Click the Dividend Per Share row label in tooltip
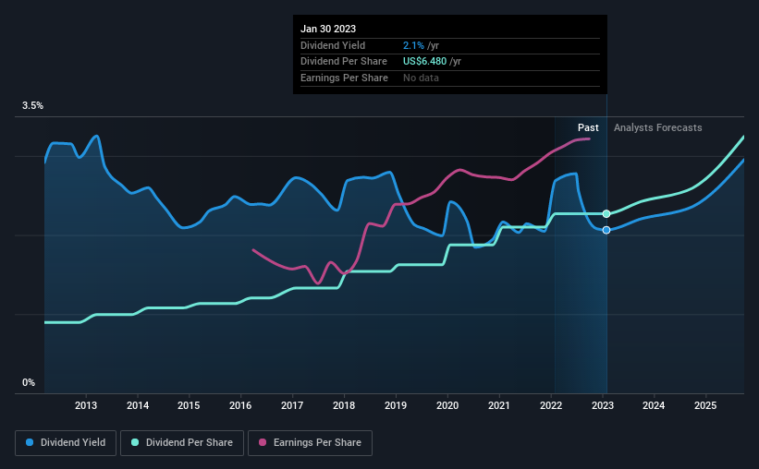 tap(344, 62)
